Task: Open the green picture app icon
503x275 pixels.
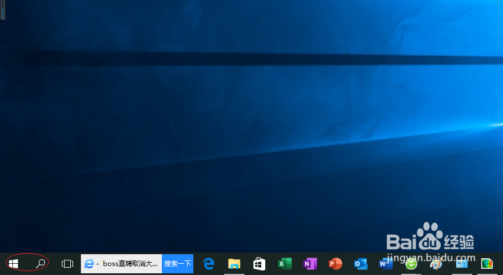Action: click(x=487, y=264)
